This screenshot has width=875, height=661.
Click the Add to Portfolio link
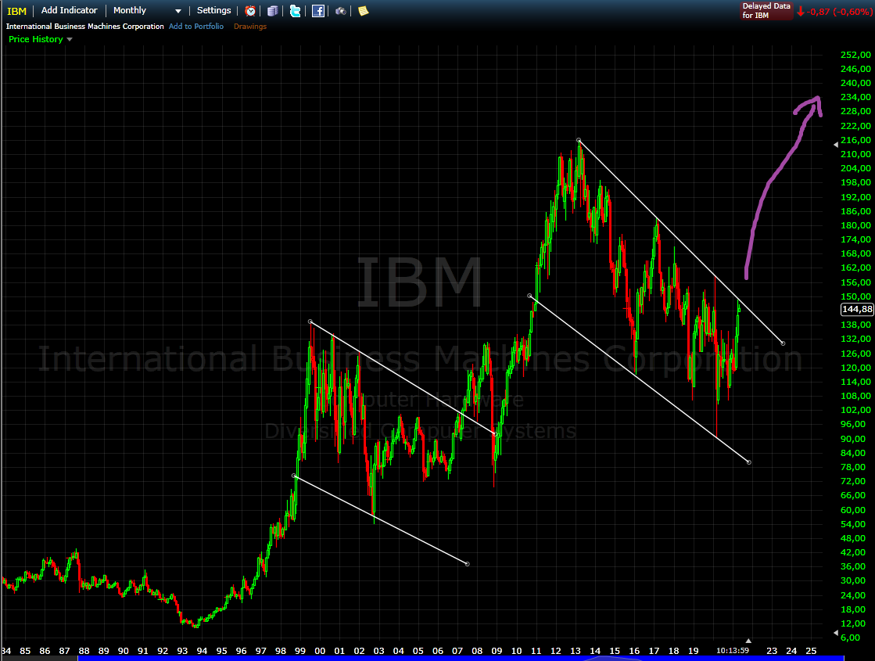(x=195, y=27)
